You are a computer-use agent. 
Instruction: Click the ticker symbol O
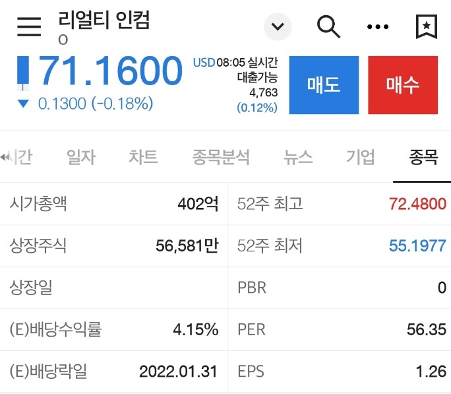coord(63,40)
